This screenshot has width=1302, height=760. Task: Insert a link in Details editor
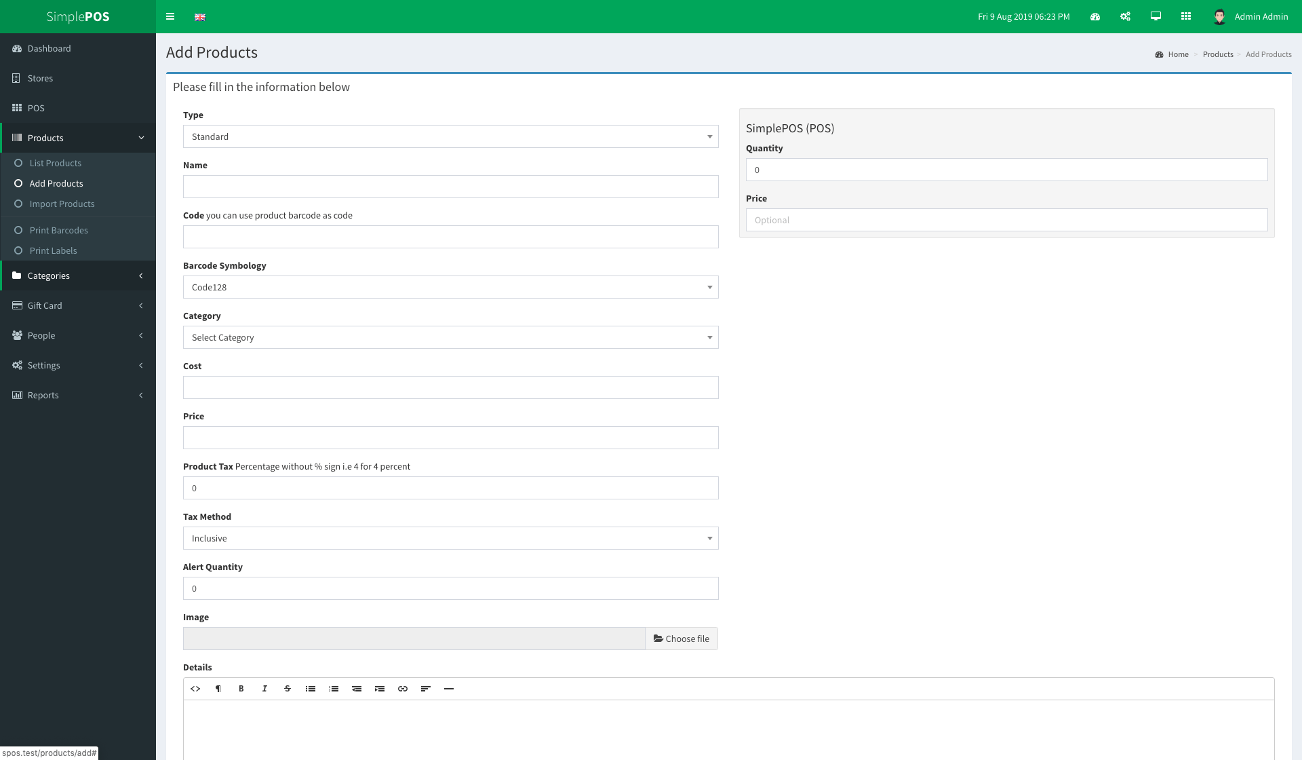pos(403,689)
